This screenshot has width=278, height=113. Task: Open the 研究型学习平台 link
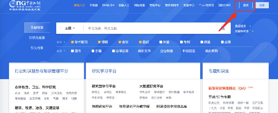pos(104,86)
